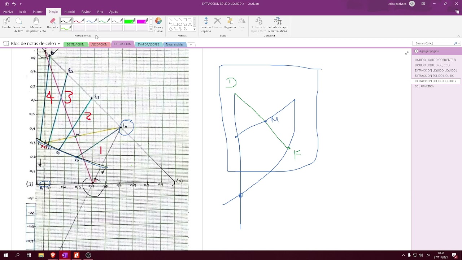Open the OBS Studio taskbar icon
The height and width of the screenshot is (260, 462).
[x=88, y=255]
